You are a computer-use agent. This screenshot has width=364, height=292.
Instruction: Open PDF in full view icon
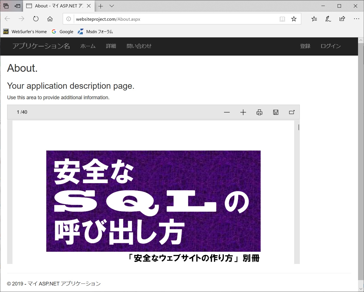[292, 112]
